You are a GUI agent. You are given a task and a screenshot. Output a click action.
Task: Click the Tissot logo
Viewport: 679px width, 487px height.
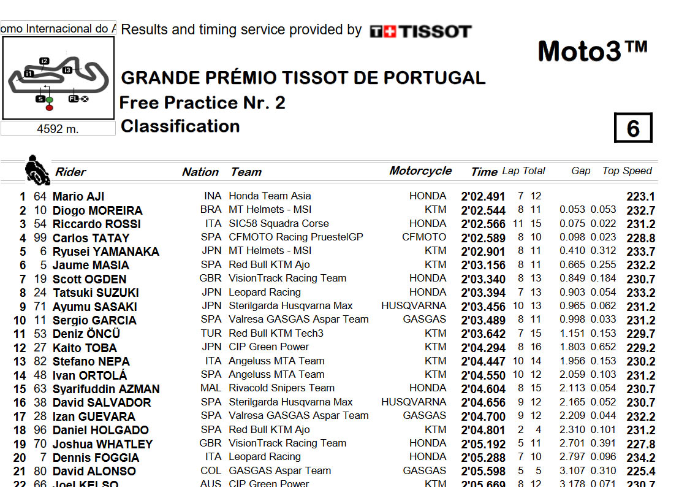pyautogui.click(x=420, y=31)
